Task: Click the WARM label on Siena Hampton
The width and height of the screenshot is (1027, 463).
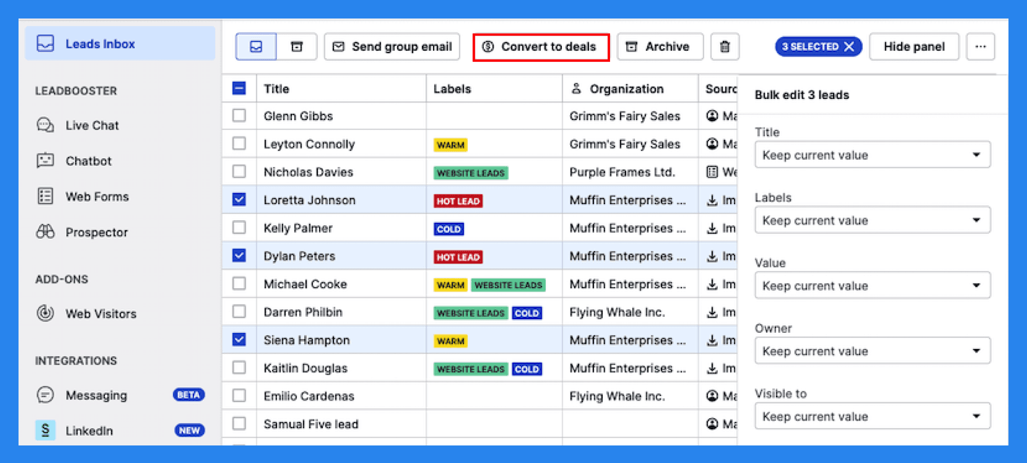Action: (451, 341)
